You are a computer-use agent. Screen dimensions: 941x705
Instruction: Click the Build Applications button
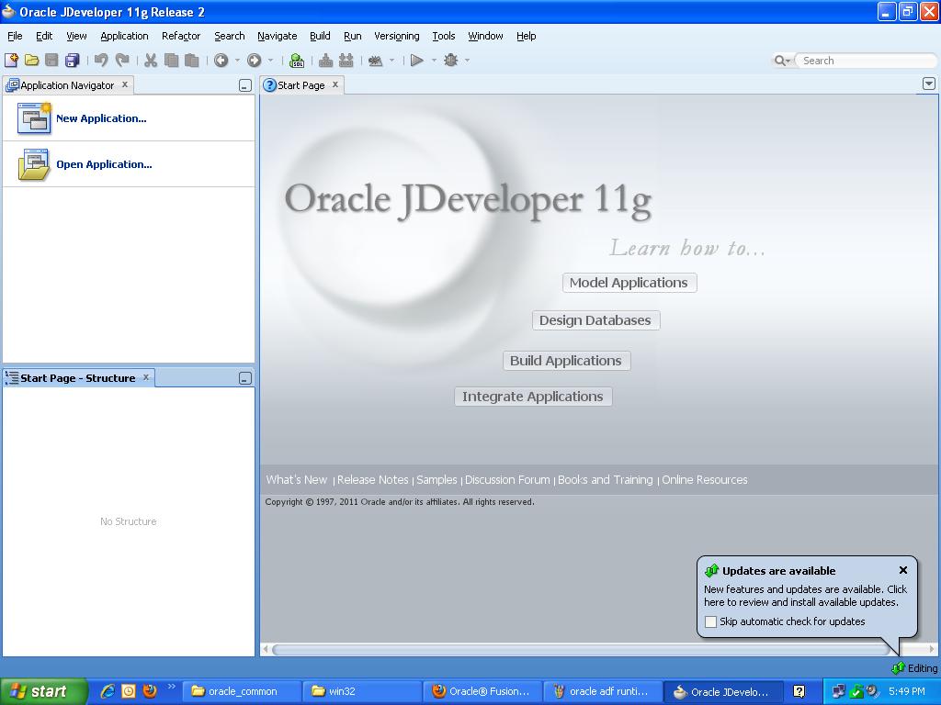[x=566, y=361]
